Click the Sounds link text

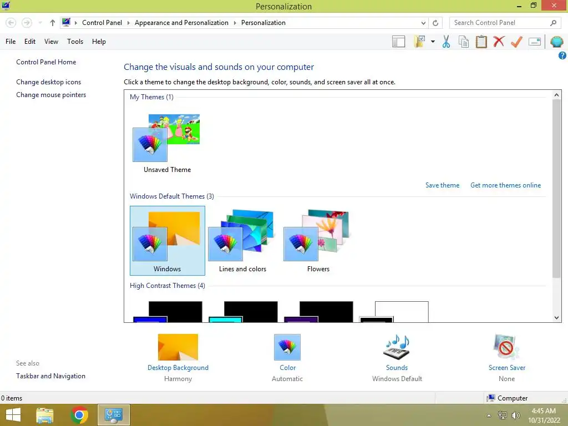tap(397, 368)
